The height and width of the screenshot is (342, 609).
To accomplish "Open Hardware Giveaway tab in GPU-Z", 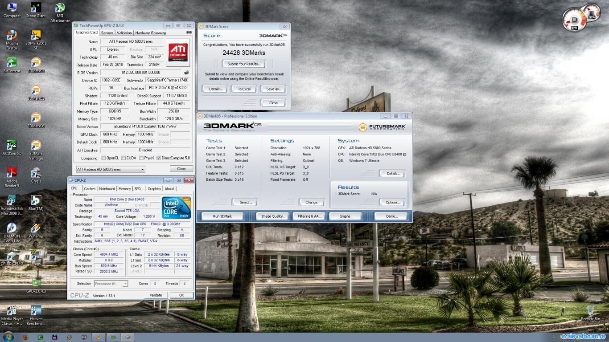I will pos(151,33).
